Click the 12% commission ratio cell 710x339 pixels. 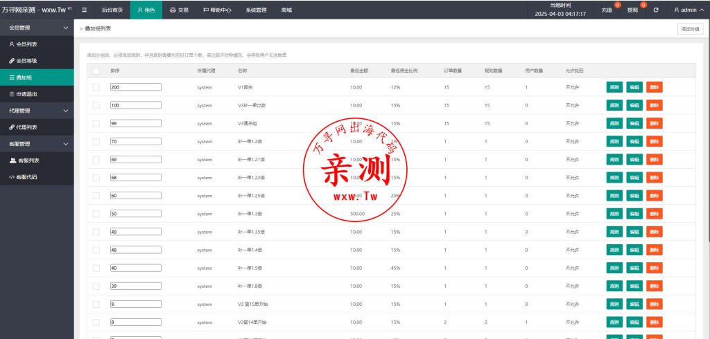pyautogui.click(x=395, y=87)
